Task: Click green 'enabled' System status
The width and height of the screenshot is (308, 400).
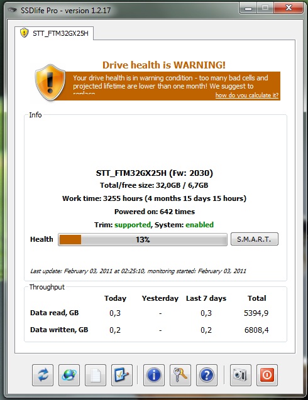Action: [x=199, y=225]
